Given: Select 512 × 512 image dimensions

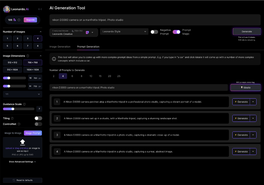Looking at the screenshot, I should tap(12, 62).
